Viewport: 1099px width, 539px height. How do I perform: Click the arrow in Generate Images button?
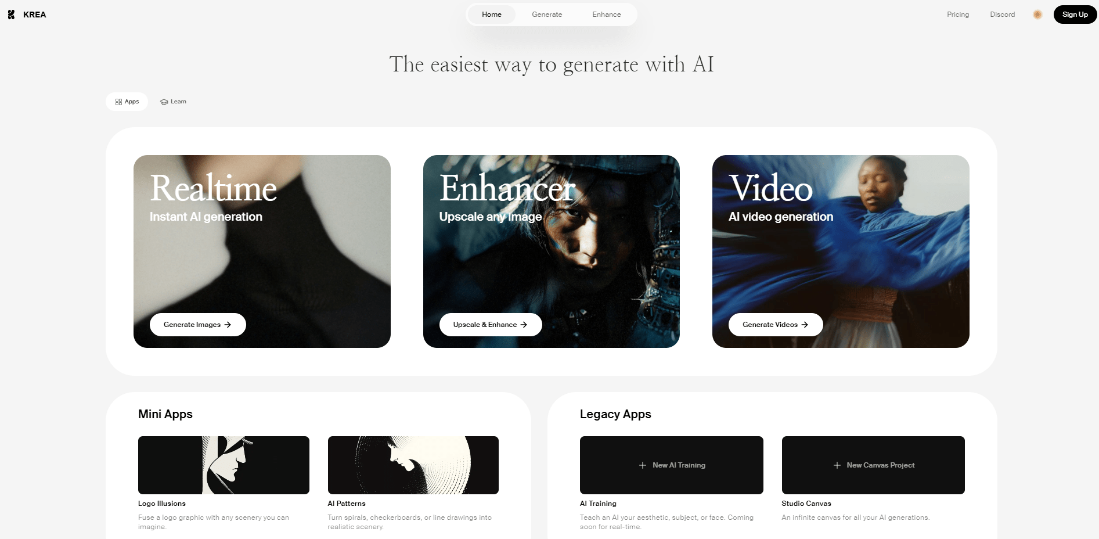click(228, 325)
